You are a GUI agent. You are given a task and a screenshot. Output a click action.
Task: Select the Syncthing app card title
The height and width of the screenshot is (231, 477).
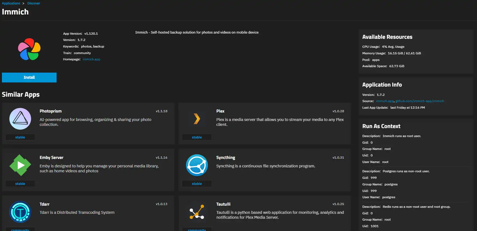pos(226,158)
